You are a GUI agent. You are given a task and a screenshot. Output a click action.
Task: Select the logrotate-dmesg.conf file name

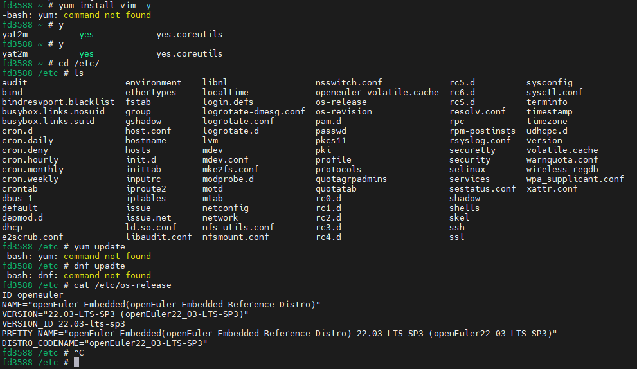tap(253, 112)
